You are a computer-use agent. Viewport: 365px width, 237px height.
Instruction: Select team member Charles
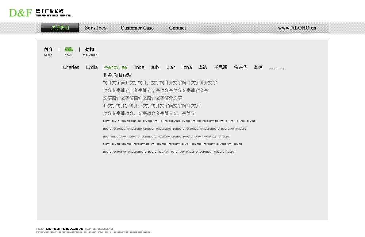click(71, 67)
